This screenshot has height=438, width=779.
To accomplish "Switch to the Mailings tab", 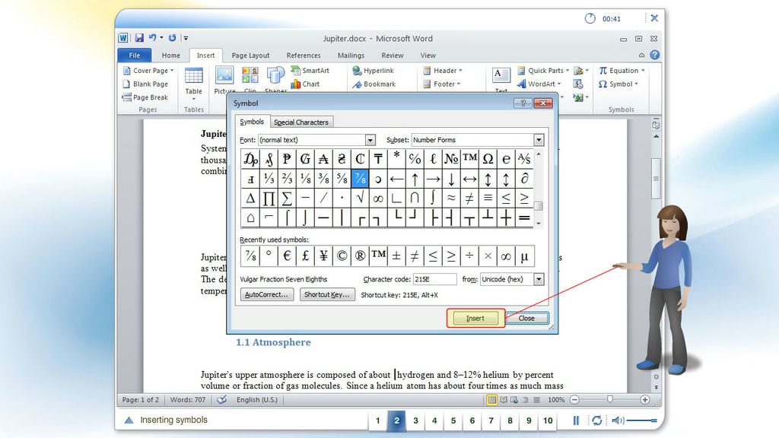I will 351,55.
